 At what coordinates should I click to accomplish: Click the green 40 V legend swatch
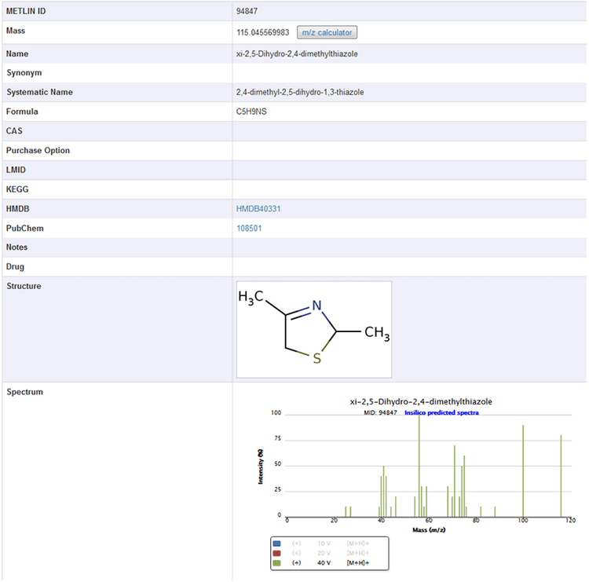tap(276, 562)
